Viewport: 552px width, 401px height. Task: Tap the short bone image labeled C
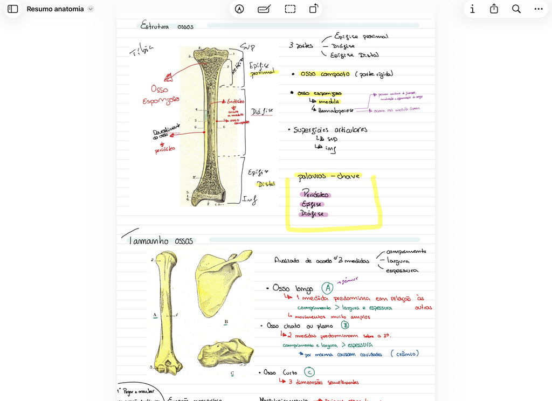pos(226,354)
